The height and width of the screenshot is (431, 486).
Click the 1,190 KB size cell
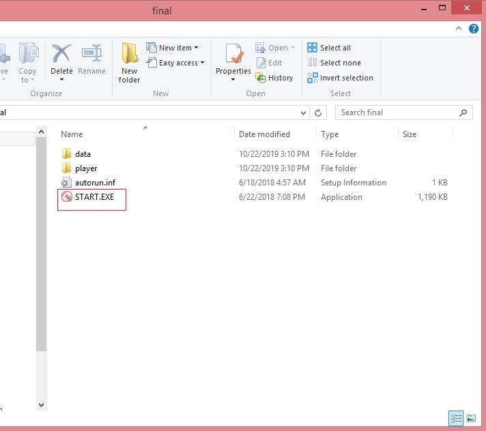pos(432,197)
